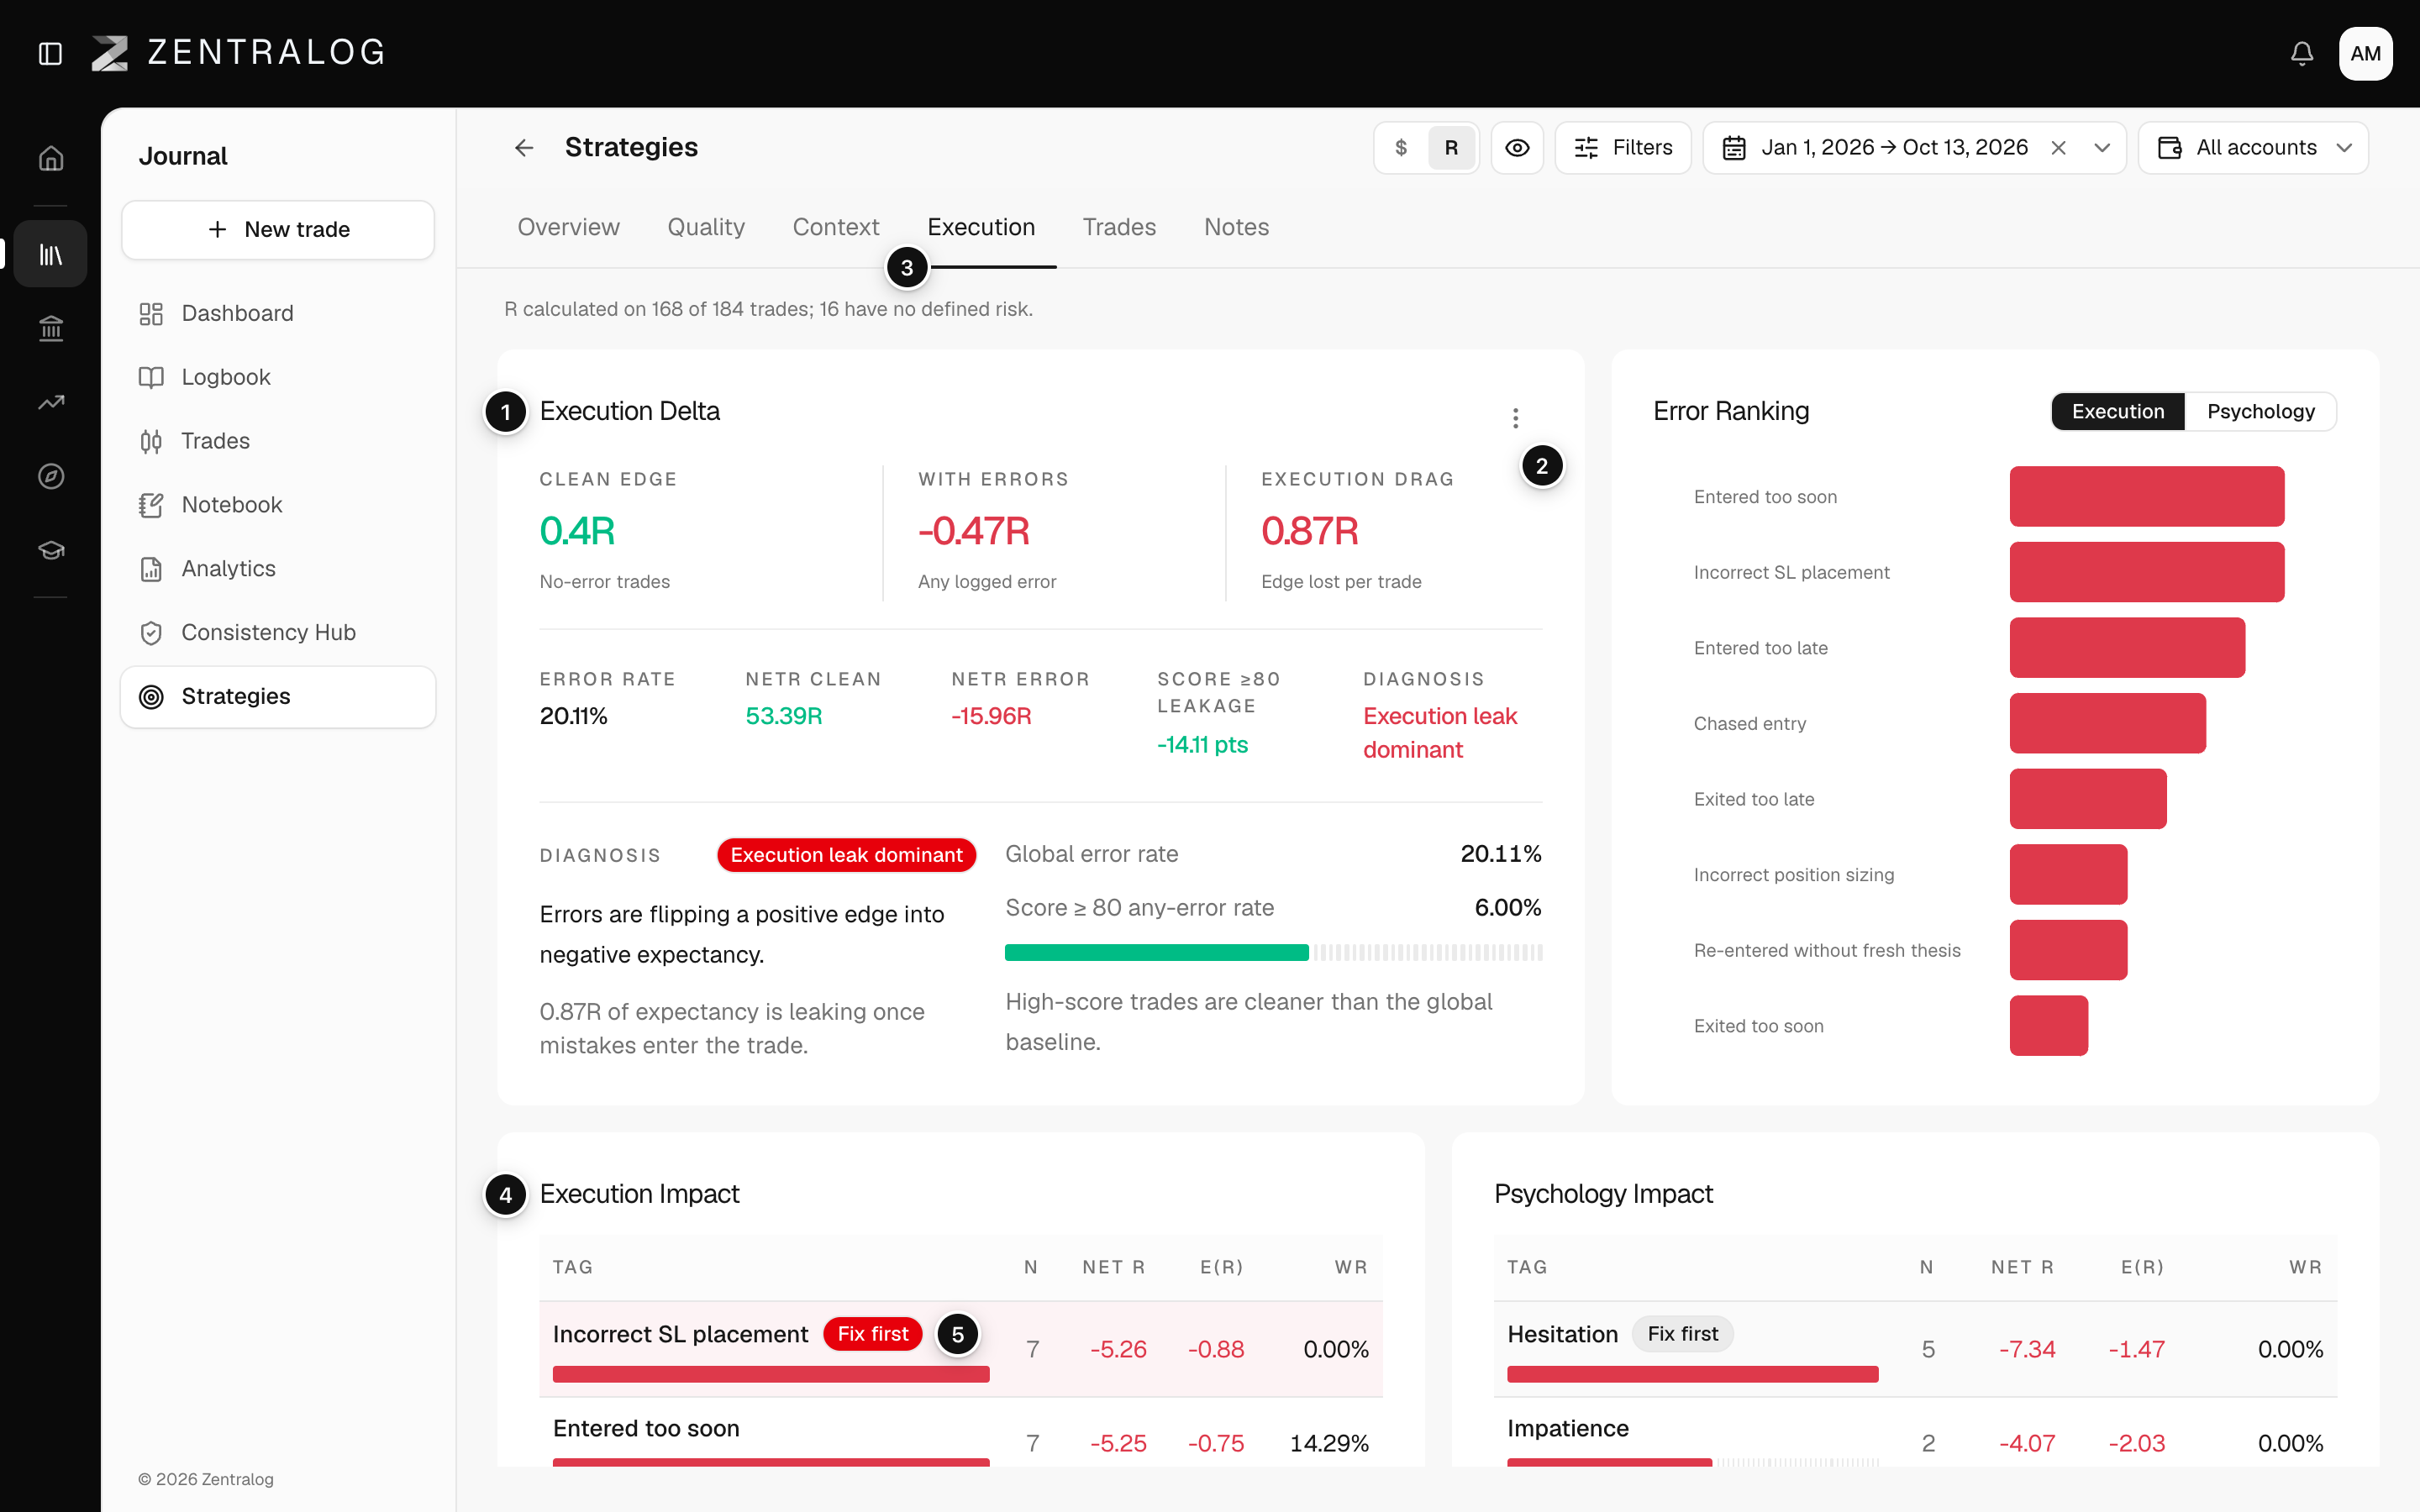
Task: Switch values to dollar mode
Action: coord(1401,148)
